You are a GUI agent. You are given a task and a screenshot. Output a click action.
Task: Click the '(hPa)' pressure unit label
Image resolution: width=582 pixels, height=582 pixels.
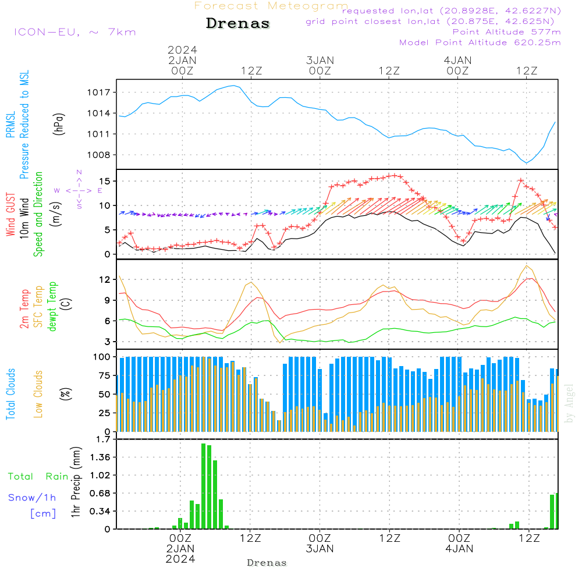[59, 124]
